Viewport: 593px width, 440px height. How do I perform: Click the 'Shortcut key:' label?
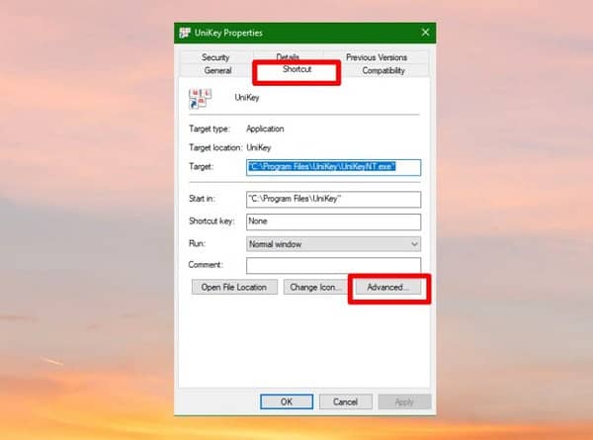pyautogui.click(x=212, y=220)
